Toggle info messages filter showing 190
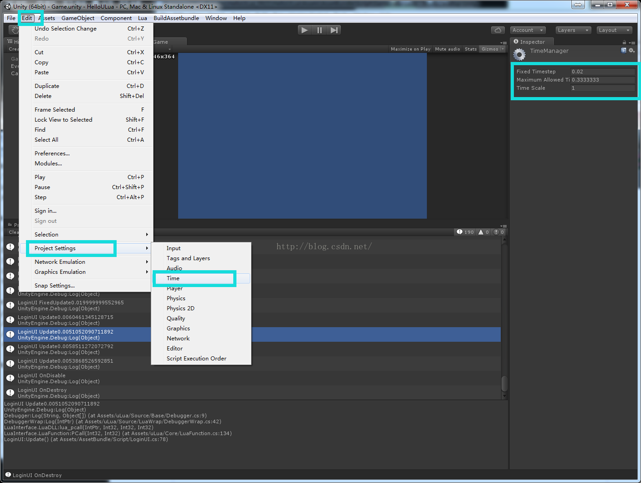 pos(465,232)
